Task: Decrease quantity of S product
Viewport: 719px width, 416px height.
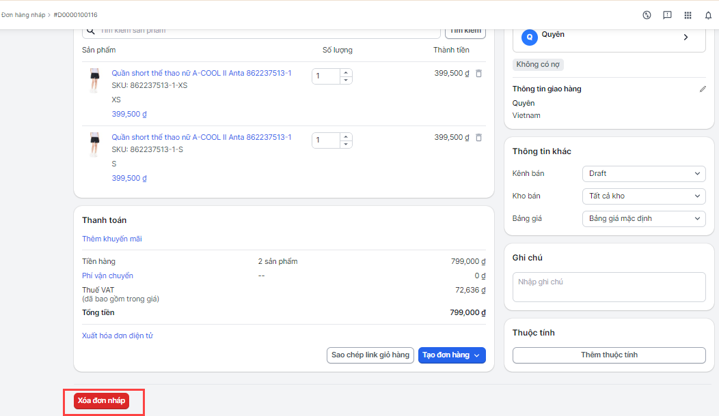Action: click(x=346, y=144)
